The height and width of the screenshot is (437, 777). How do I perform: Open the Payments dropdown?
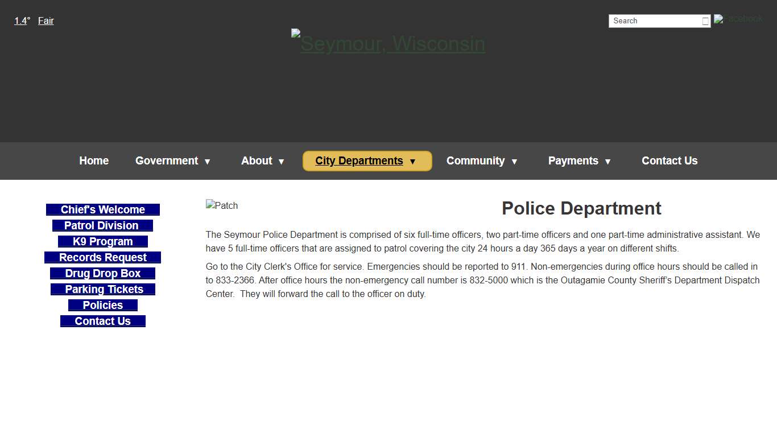pos(580,161)
